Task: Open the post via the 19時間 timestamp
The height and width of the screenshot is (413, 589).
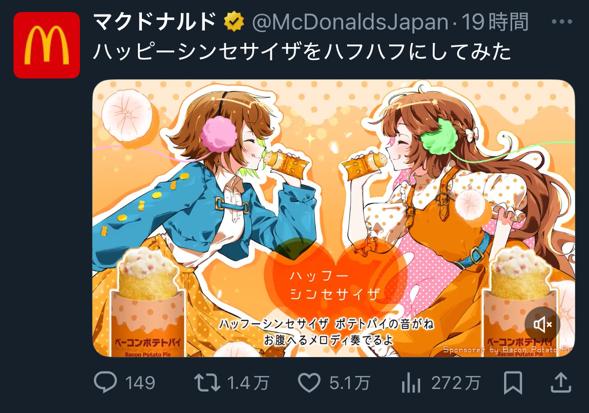Action: pos(495,22)
